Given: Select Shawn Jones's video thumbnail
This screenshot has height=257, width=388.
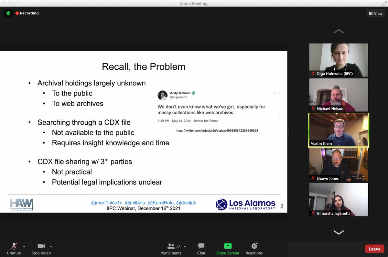Looking at the screenshot, I should pyautogui.click(x=339, y=165).
